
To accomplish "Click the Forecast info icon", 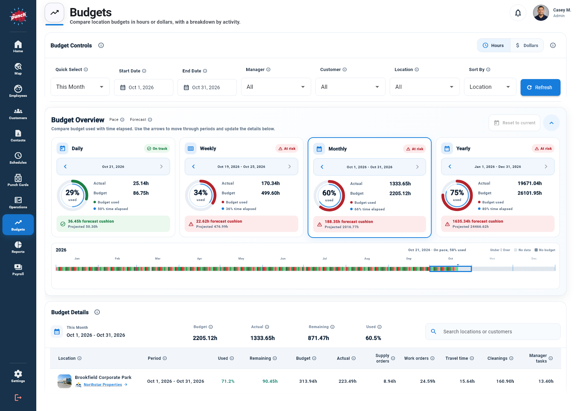I will tap(150, 120).
